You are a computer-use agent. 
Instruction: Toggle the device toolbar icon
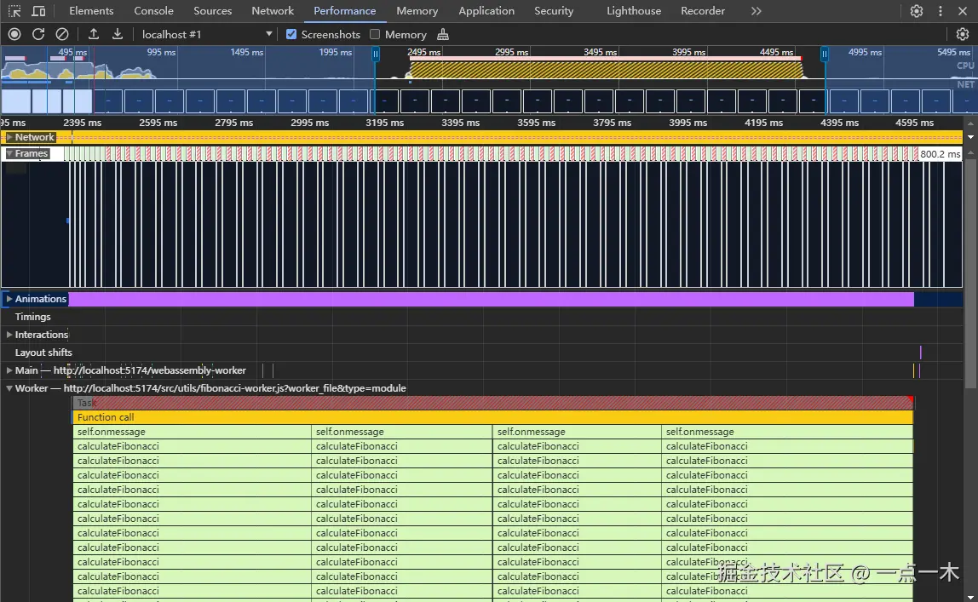click(38, 11)
